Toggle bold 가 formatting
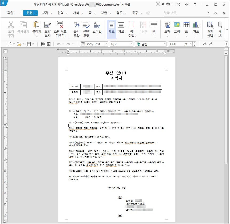The width and height of the screenshot is (230, 224). tap(204, 44)
